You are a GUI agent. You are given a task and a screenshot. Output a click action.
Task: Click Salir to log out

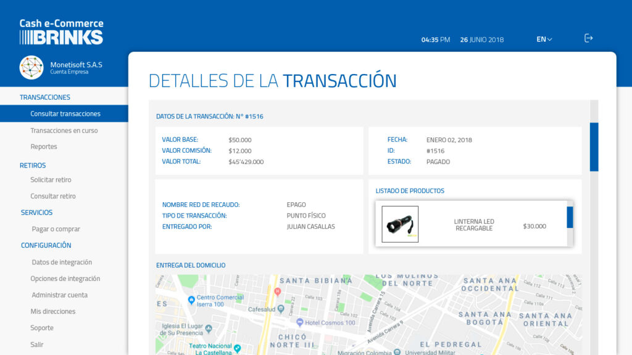click(37, 345)
